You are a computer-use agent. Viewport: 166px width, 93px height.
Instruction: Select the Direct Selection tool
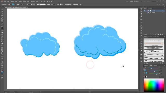point(2,11)
